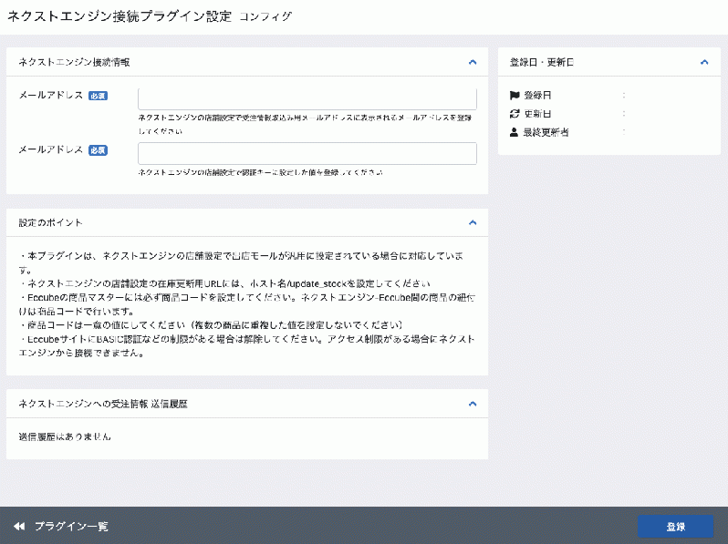Click the user icon beside 最終更新者

514,133
